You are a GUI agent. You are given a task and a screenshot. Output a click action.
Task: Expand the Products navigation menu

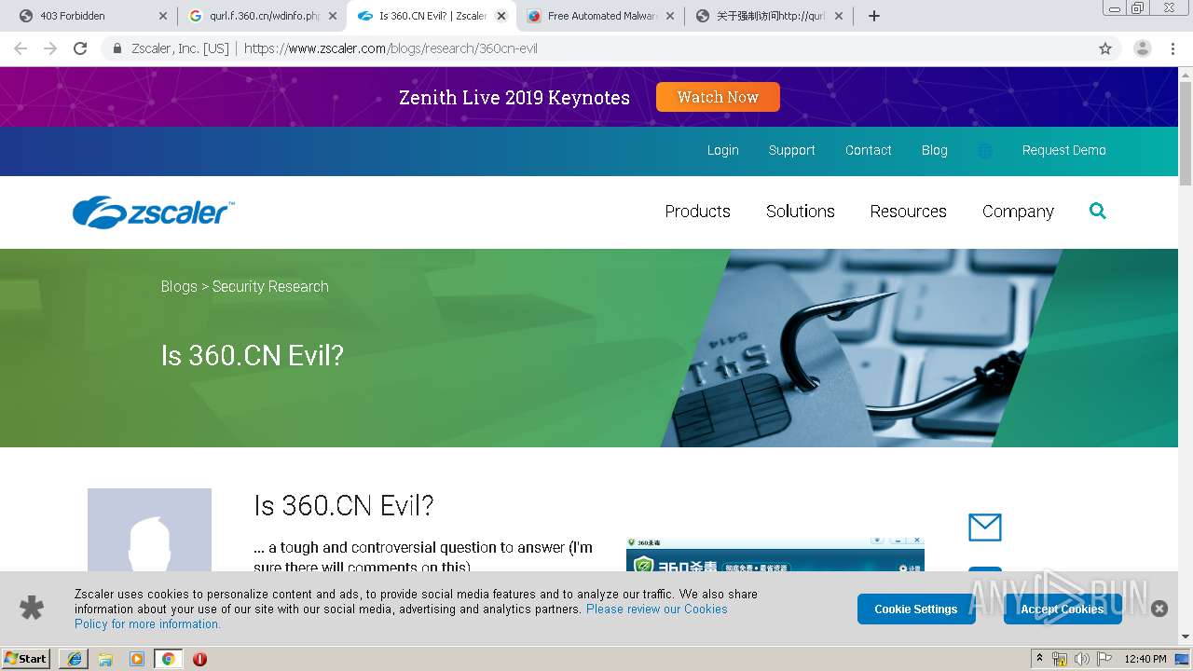tap(697, 212)
